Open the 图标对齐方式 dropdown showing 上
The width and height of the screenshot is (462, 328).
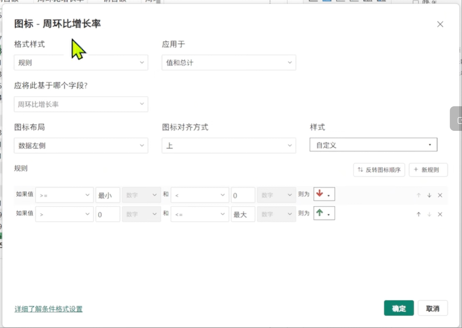(x=228, y=145)
